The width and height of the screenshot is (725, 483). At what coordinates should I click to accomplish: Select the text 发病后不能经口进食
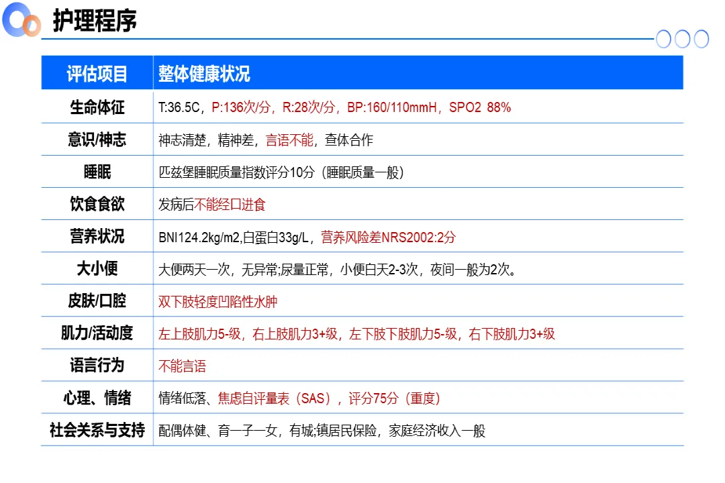pyautogui.click(x=211, y=205)
